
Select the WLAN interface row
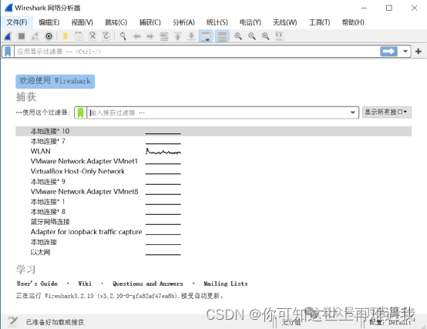click(x=213, y=151)
